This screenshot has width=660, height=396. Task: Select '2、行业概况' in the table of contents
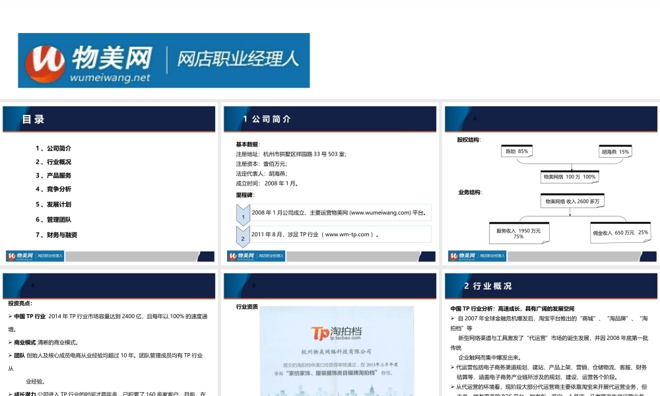pyautogui.click(x=53, y=162)
